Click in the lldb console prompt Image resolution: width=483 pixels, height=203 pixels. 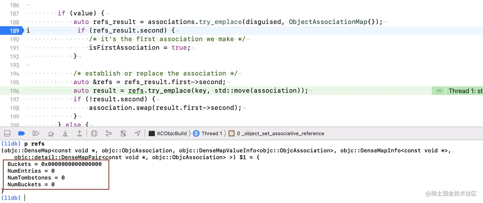tap(25, 198)
